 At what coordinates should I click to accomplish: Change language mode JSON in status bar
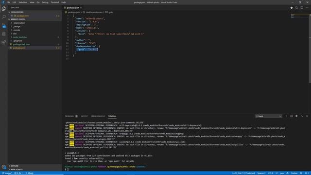tap(282, 173)
